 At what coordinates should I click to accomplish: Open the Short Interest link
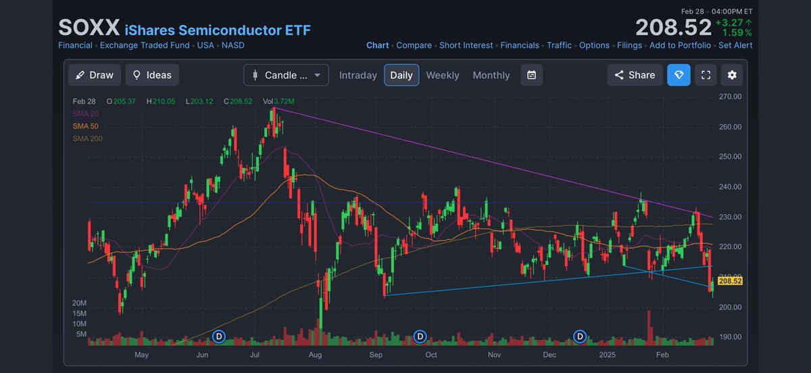click(x=466, y=45)
